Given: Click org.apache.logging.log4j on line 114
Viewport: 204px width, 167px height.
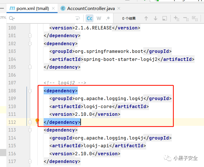Looking at the screenshot, I should pos(109,138).
